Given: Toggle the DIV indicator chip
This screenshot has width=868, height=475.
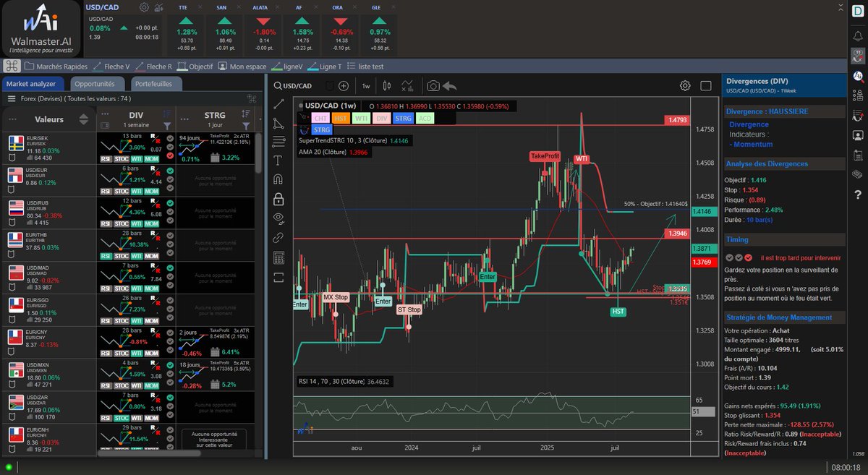Looking at the screenshot, I should pos(383,117).
